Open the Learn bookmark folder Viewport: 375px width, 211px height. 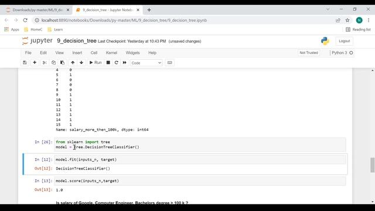(55, 29)
